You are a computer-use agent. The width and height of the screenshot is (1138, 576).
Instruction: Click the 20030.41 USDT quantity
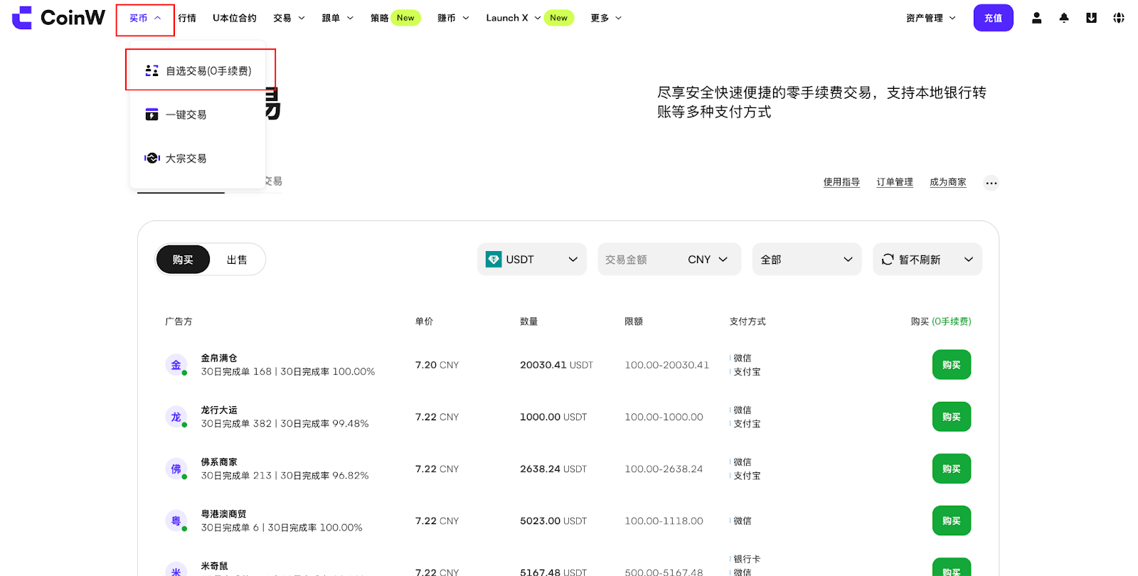(x=556, y=365)
